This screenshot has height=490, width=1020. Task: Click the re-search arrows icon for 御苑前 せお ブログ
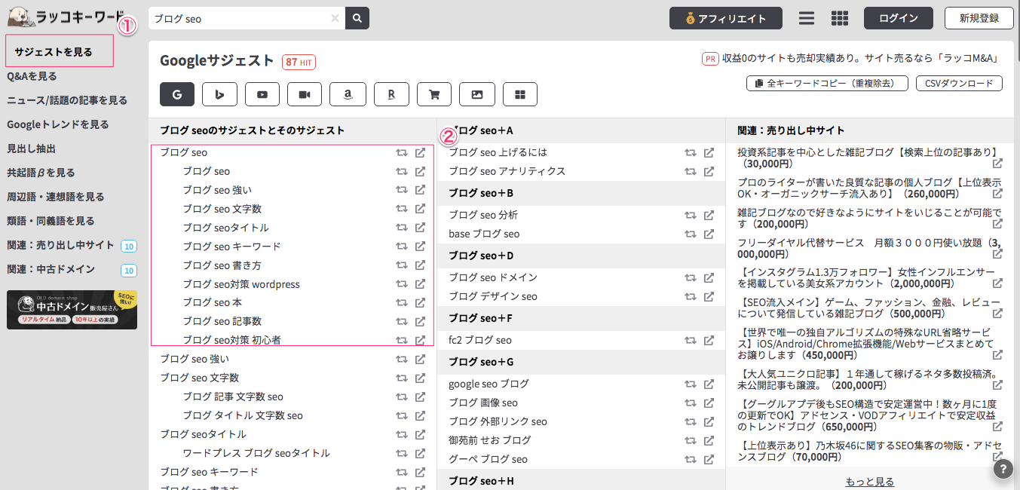[x=691, y=440]
